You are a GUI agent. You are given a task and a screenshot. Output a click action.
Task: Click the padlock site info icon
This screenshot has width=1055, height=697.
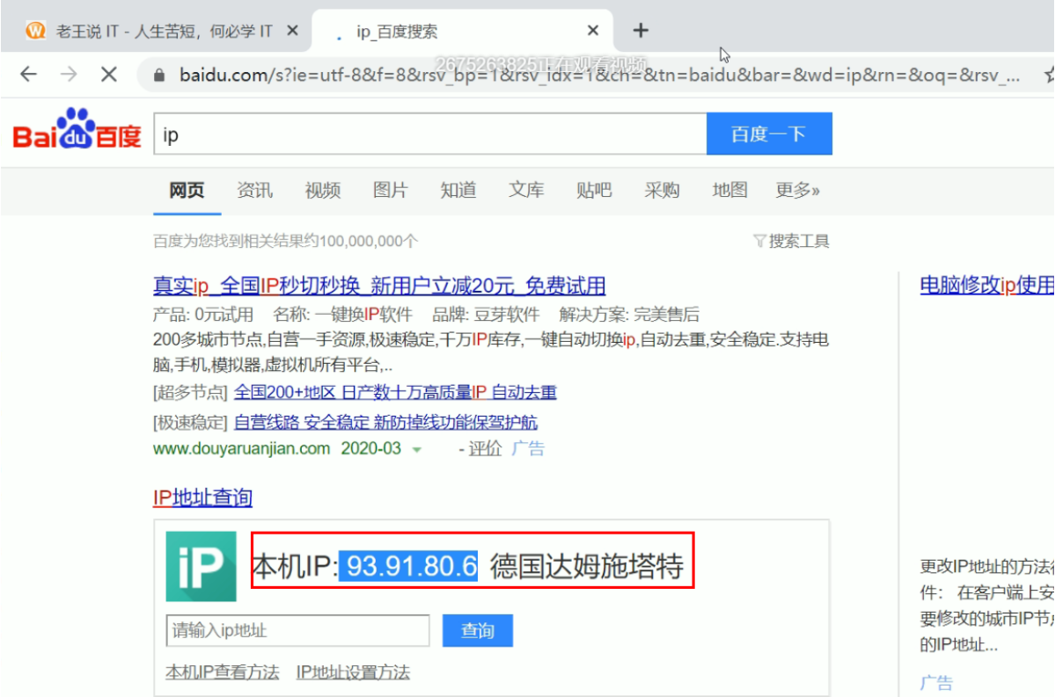tap(159, 75)
